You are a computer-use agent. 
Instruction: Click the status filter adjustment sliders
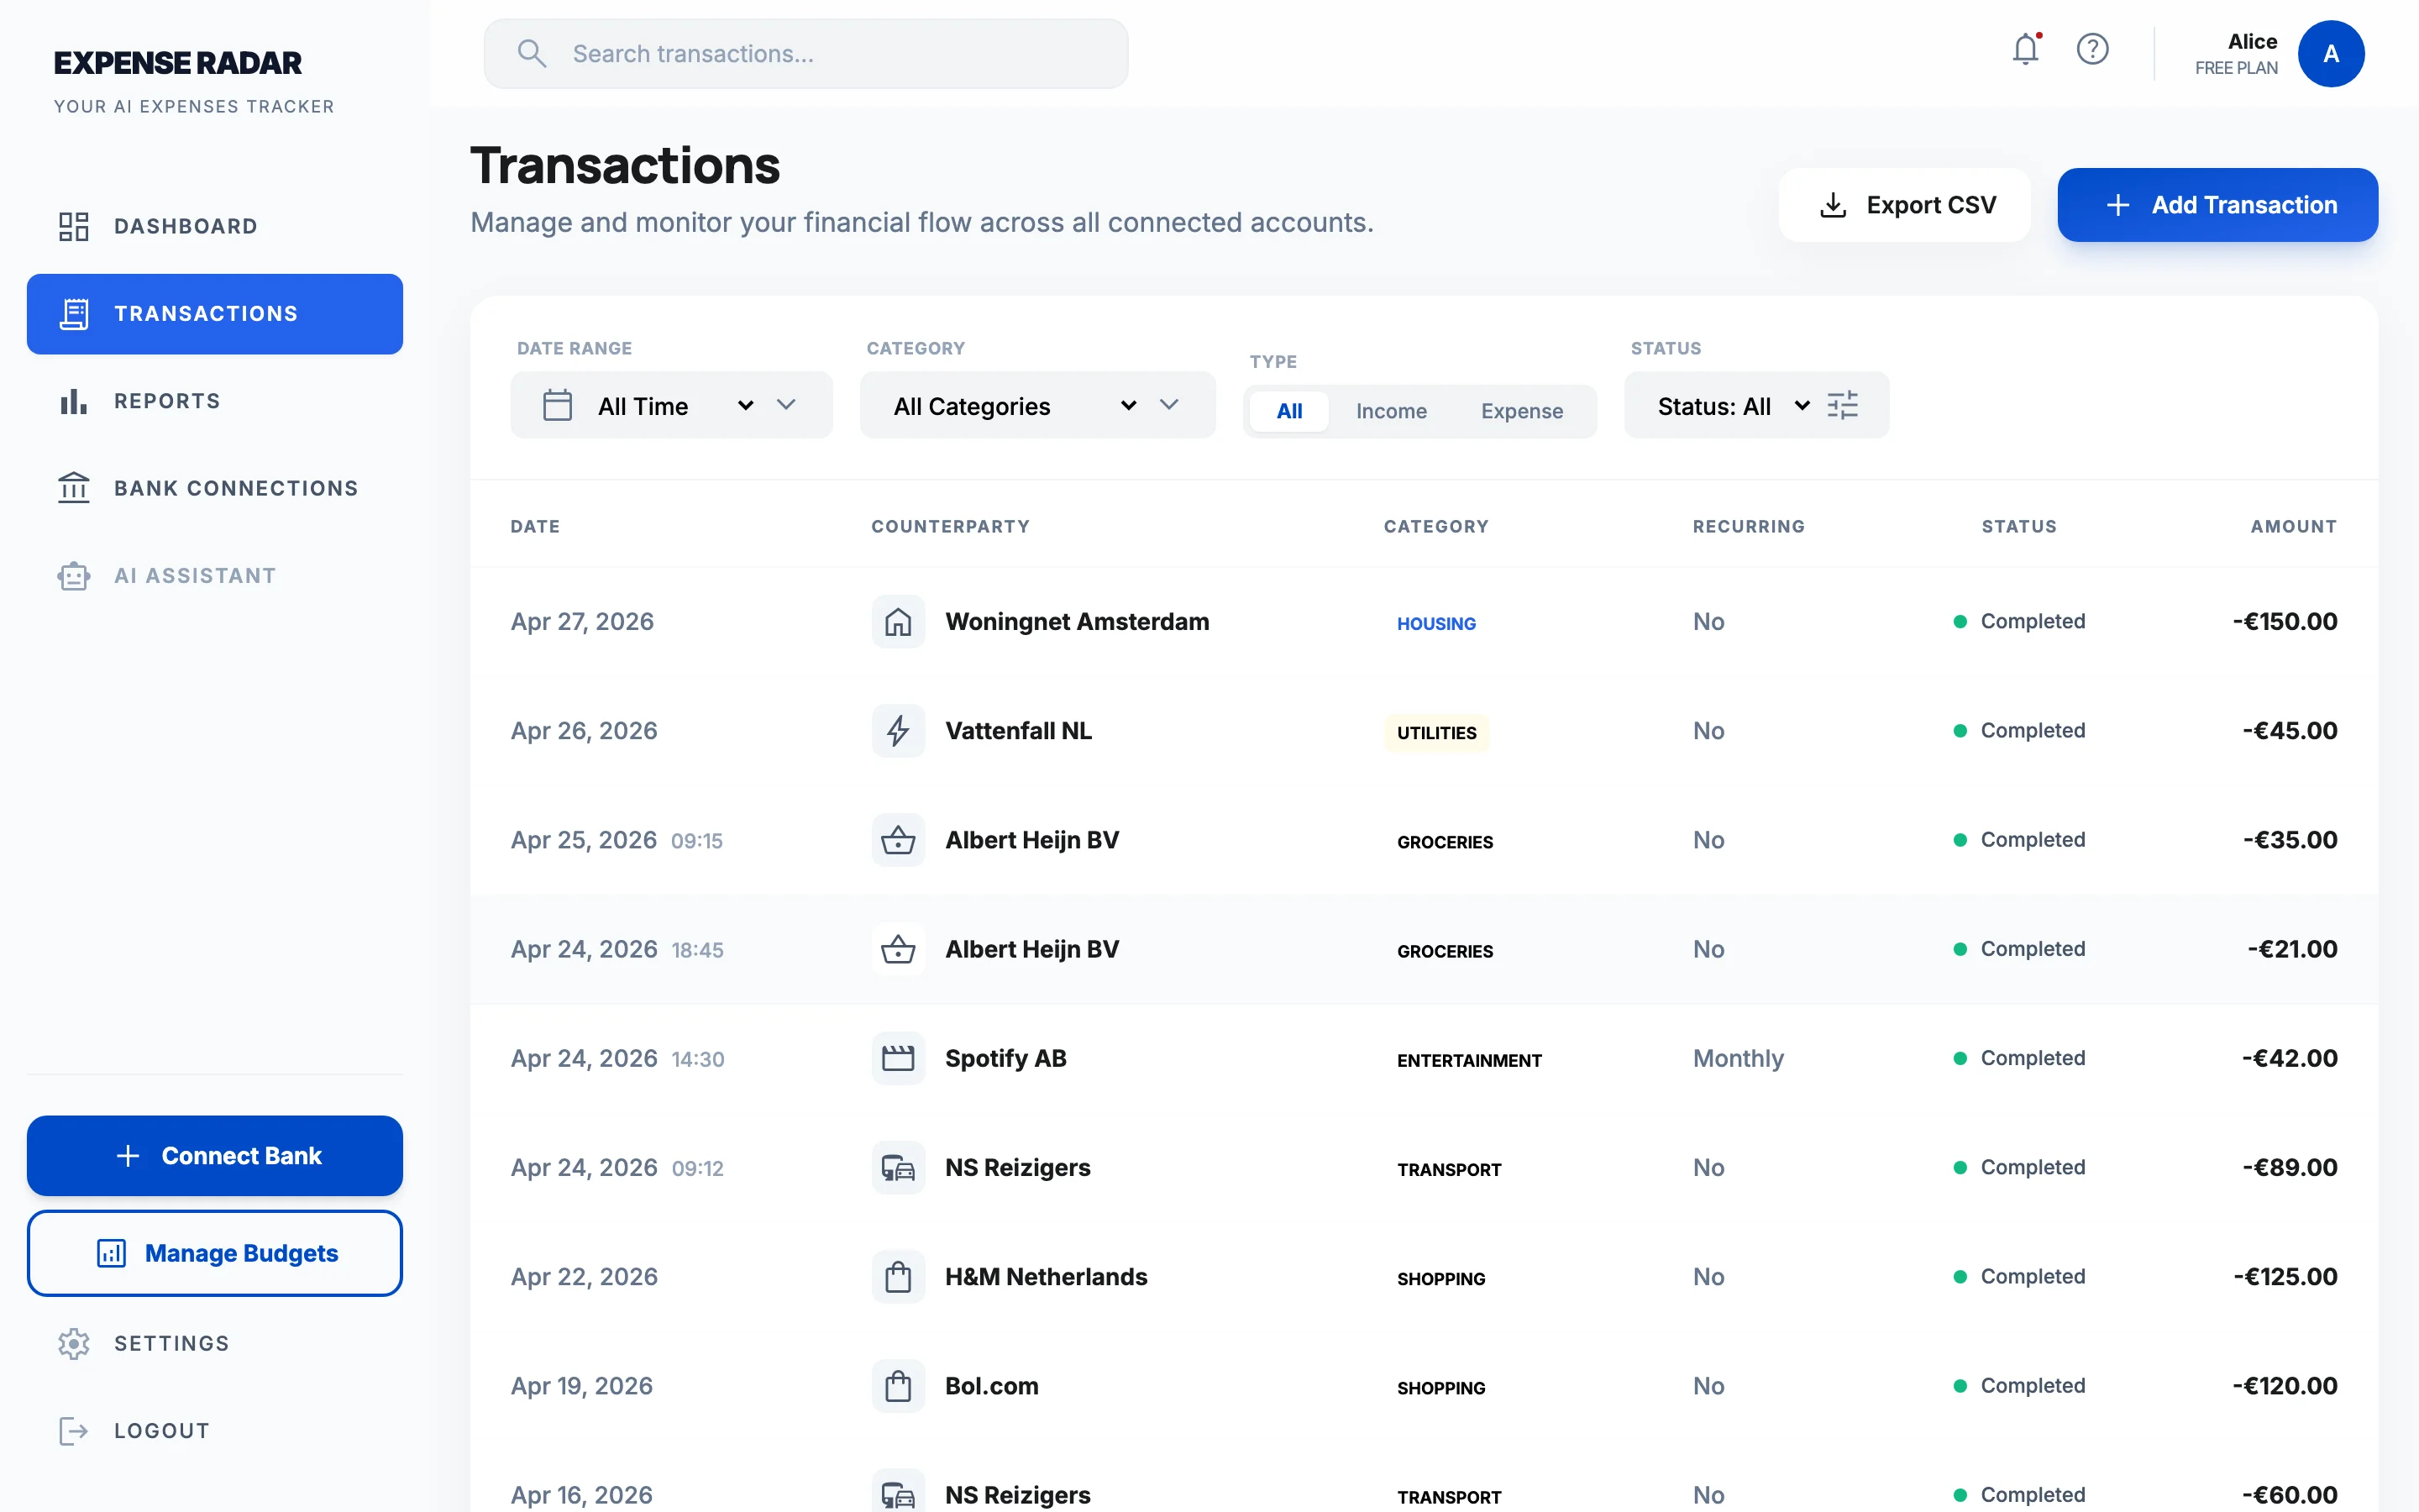tap(1844, 405)
